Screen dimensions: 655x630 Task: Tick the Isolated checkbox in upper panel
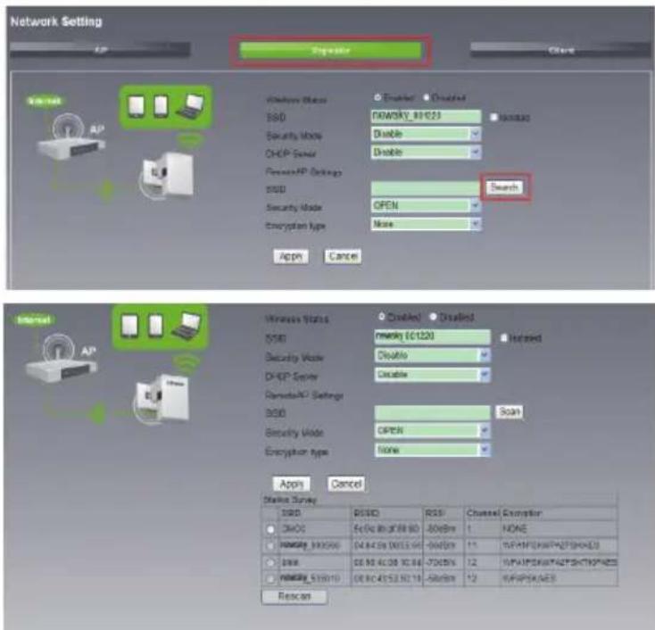[x=493, y=117]
